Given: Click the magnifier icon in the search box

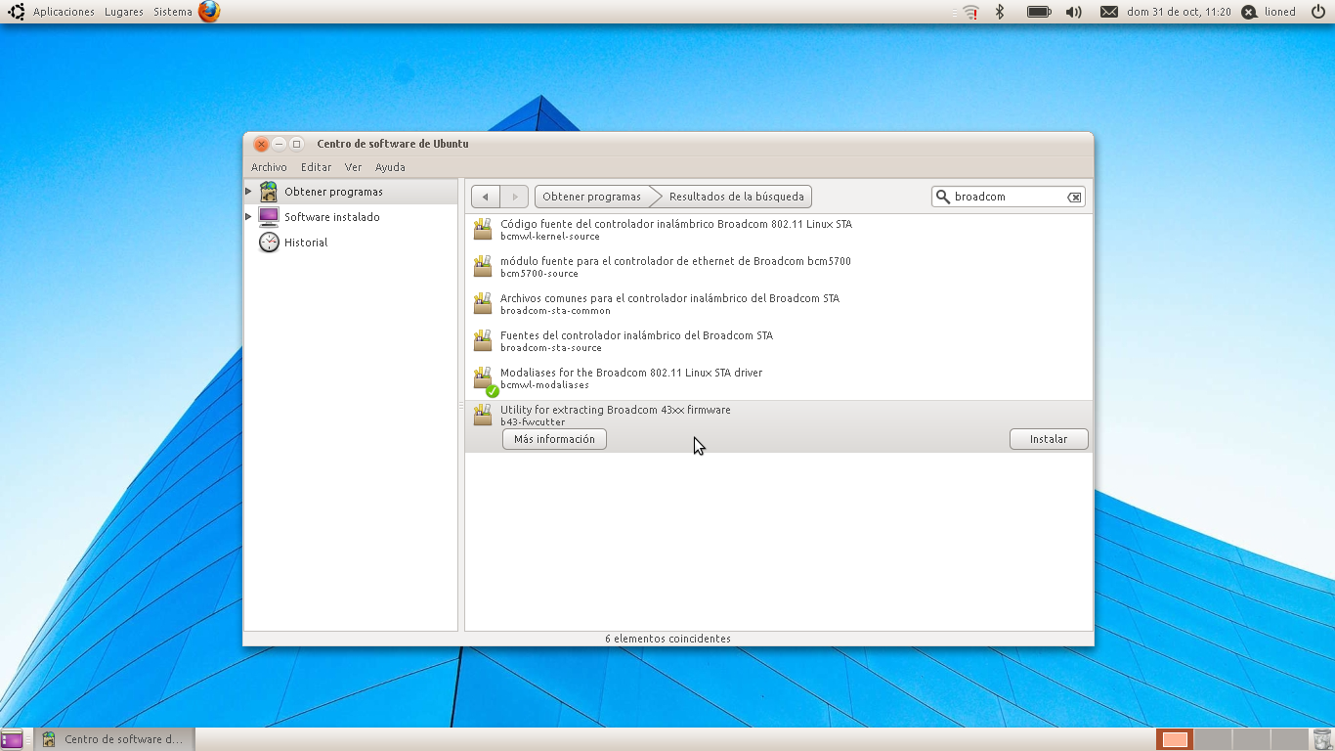Looking at the screenshot, I should 943,197.
